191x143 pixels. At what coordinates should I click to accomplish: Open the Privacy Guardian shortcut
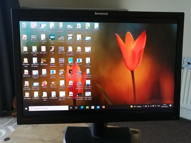click(53, 62)
